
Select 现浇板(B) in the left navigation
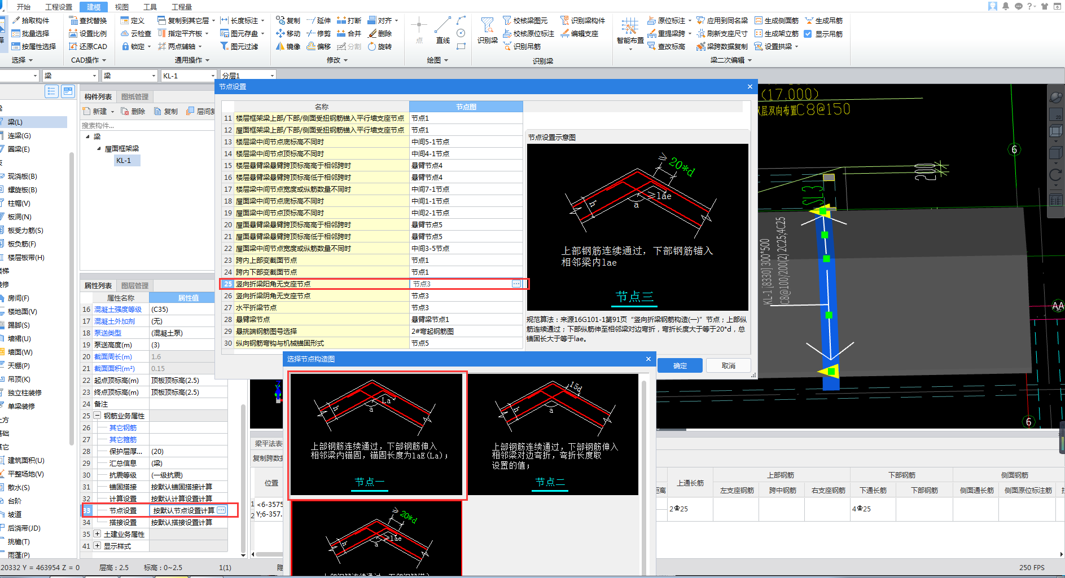tap(22, 177)
